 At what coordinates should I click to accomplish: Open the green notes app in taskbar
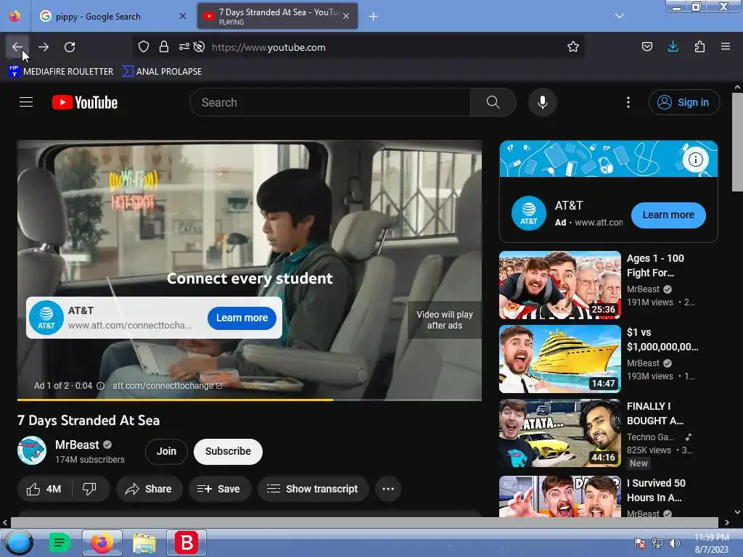coord(59,542)
